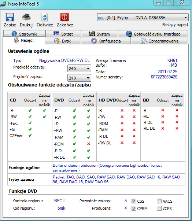
Task: Toggle the CPRM checkbox
Action: click(x=134, y=208)
